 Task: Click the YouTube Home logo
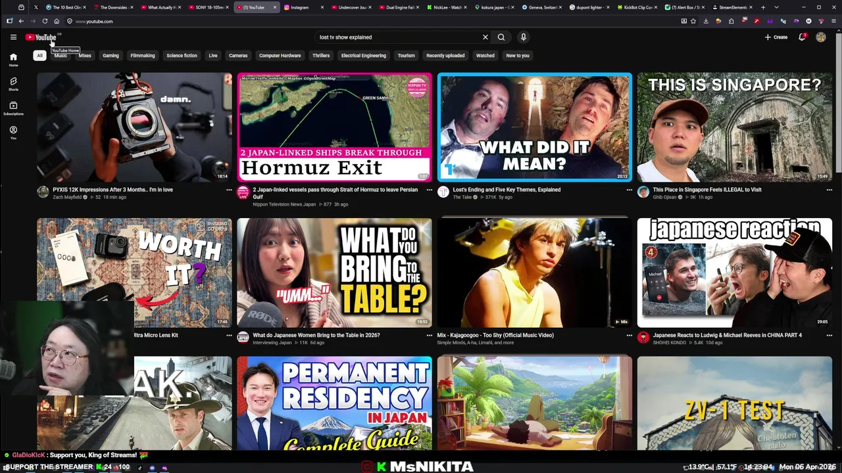41,37
